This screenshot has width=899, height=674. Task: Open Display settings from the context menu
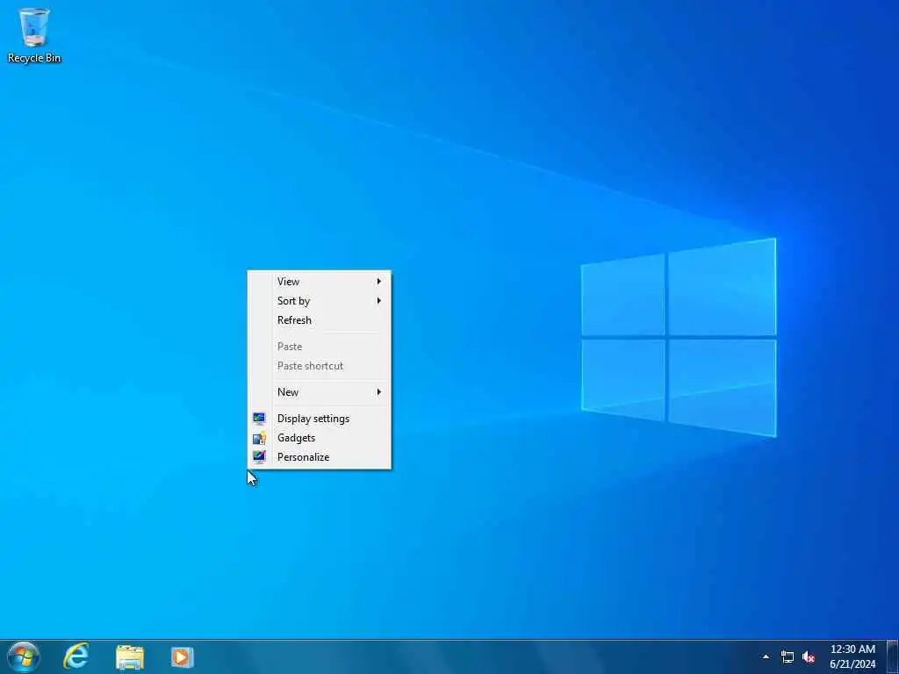point(320,419)
